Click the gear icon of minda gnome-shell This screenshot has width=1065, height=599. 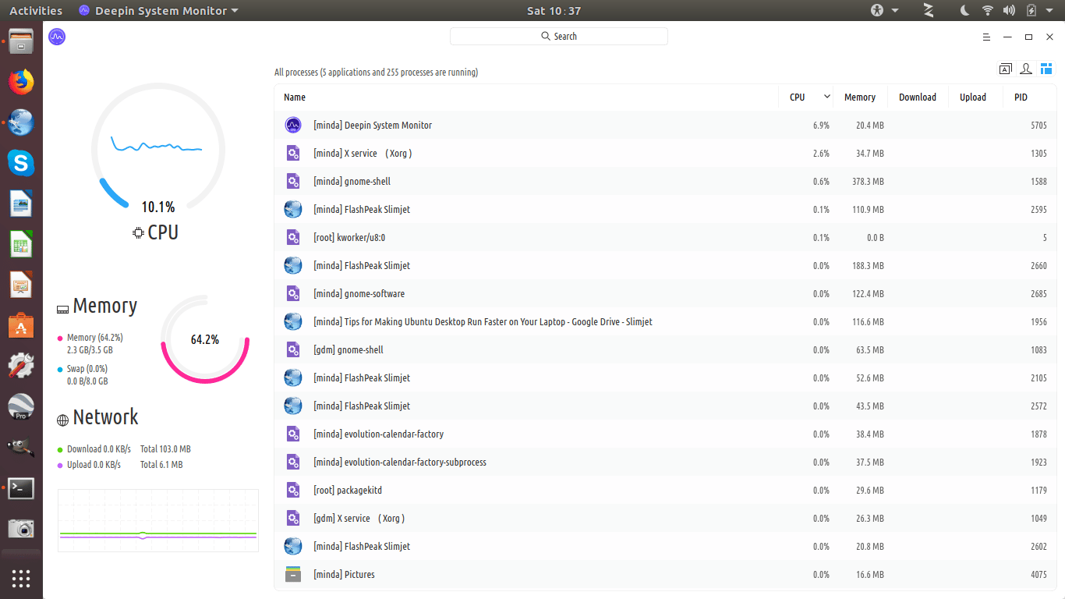pos(293,181)
